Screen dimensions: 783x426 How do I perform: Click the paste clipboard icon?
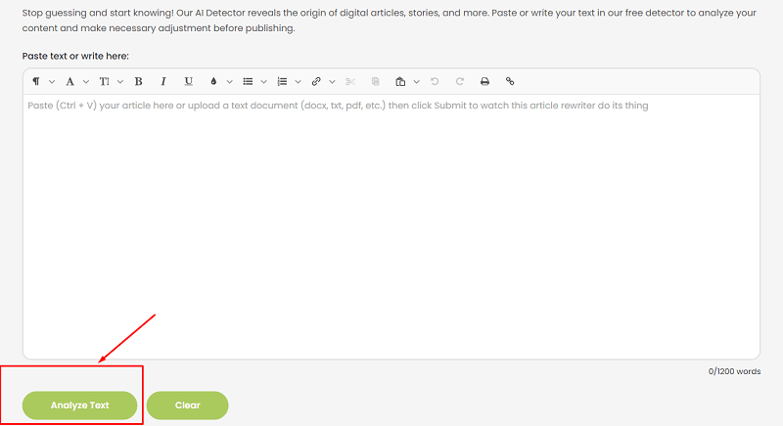pyautogui.click(x=400, y=81)
